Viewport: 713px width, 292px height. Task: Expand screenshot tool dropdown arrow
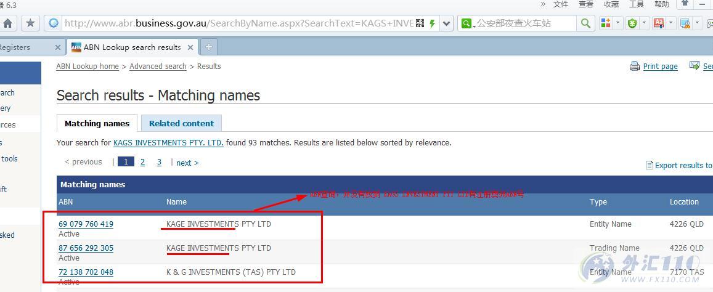click(x=697, y=23)
